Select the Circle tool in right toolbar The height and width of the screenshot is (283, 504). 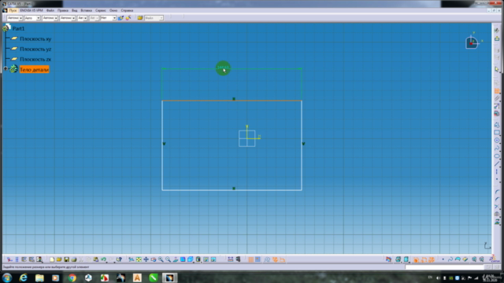tap(497, 140)
